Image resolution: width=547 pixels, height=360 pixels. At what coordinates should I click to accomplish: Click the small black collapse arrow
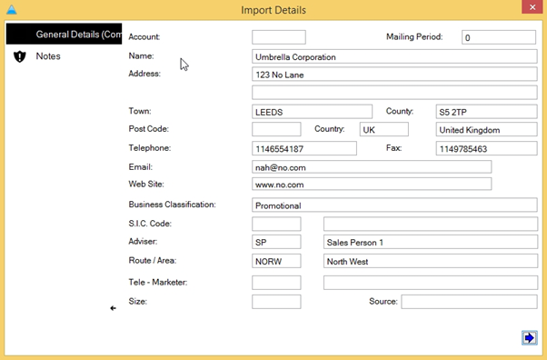click(x=113, y=308)
